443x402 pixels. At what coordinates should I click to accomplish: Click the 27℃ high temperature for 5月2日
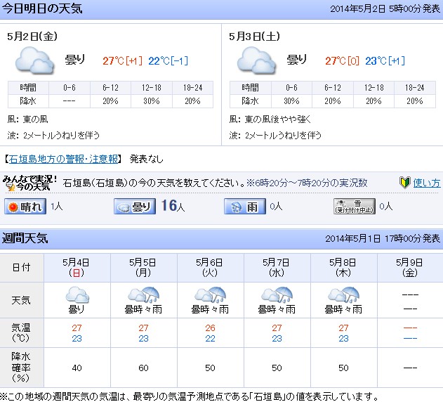tap(112, 60)
